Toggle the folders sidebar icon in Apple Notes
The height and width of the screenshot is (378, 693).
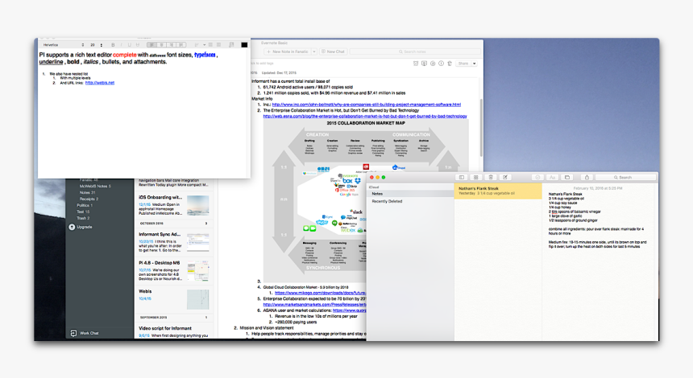462,177
